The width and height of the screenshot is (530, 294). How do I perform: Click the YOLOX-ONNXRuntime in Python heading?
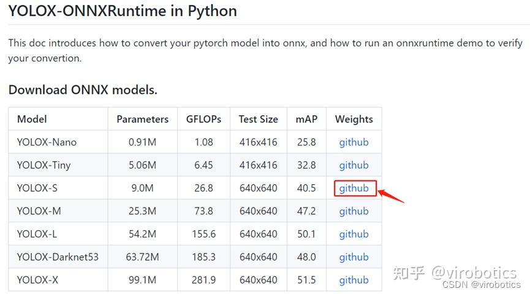(x=123, y=11)
